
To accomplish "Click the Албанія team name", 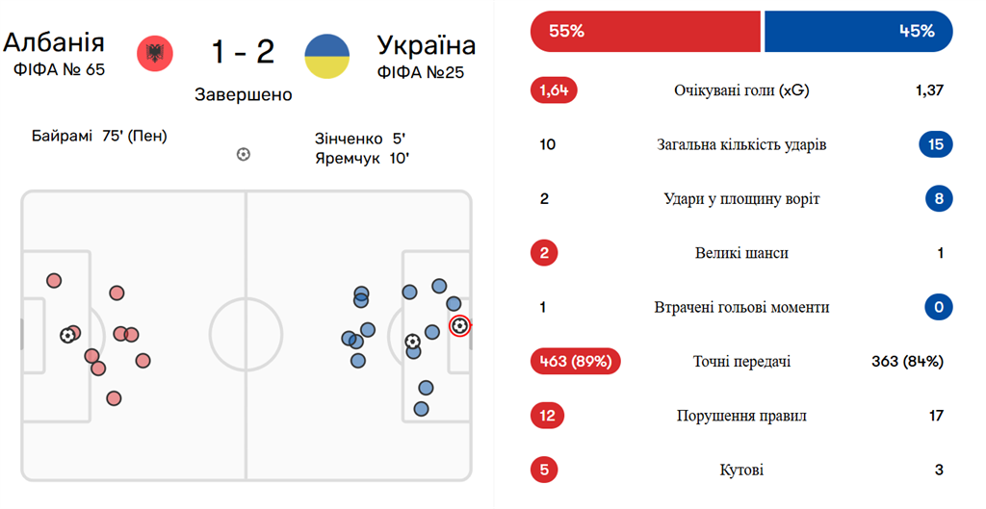I will pyautogui.click(x=54, y=42).
